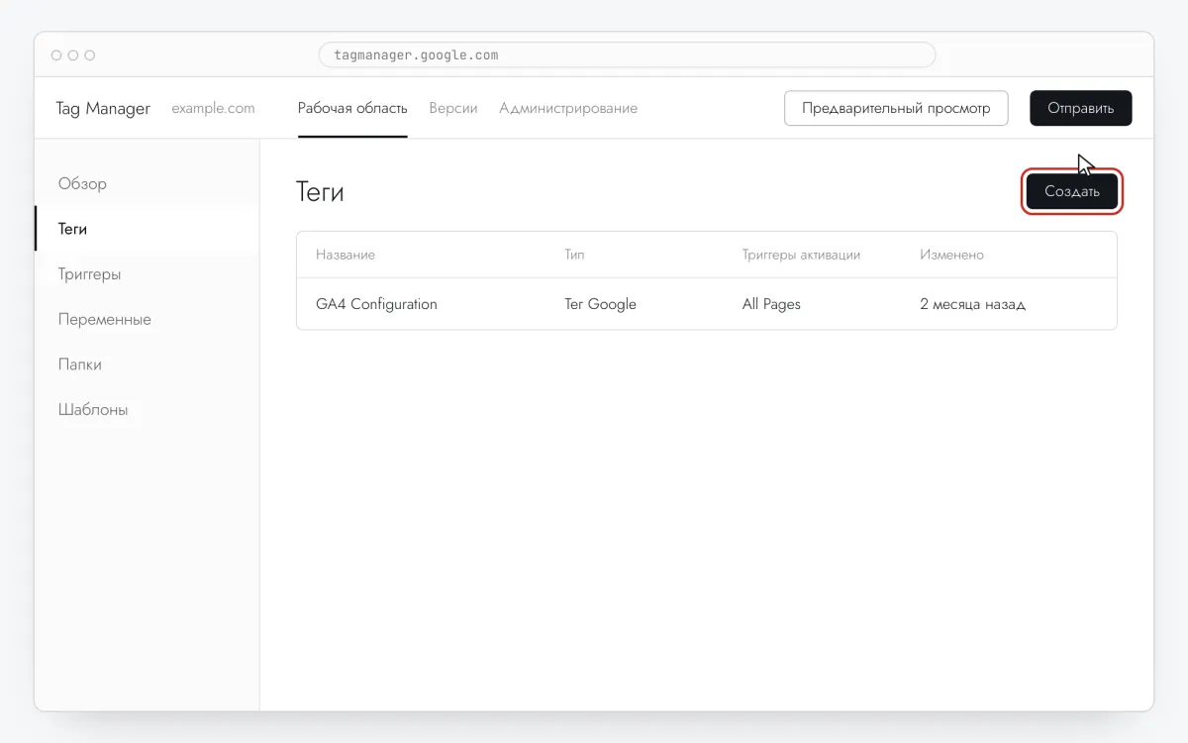Viewport: 1188px width, 743px height.
Task: Click the 2 месяца назад cell
Action: 972,304
